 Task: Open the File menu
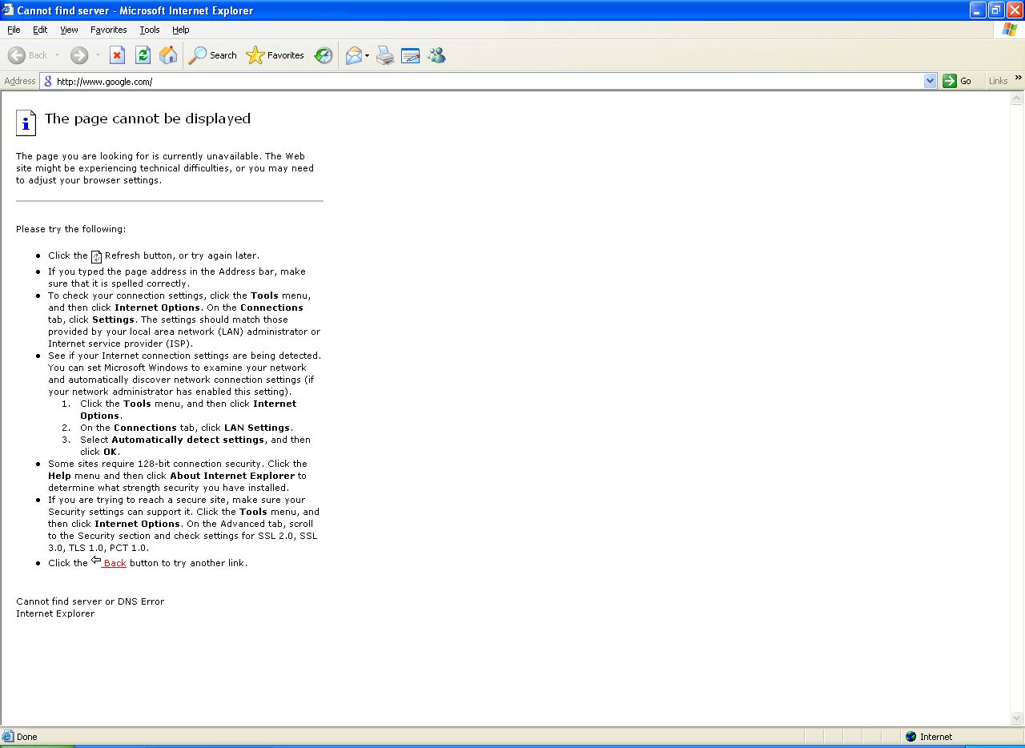point(14,30)
